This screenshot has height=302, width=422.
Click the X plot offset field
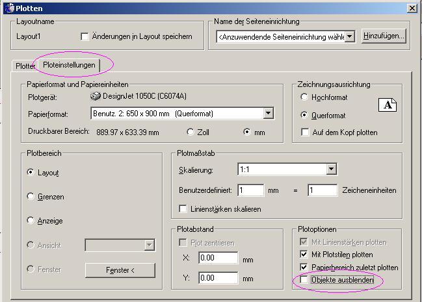point(218,258)
